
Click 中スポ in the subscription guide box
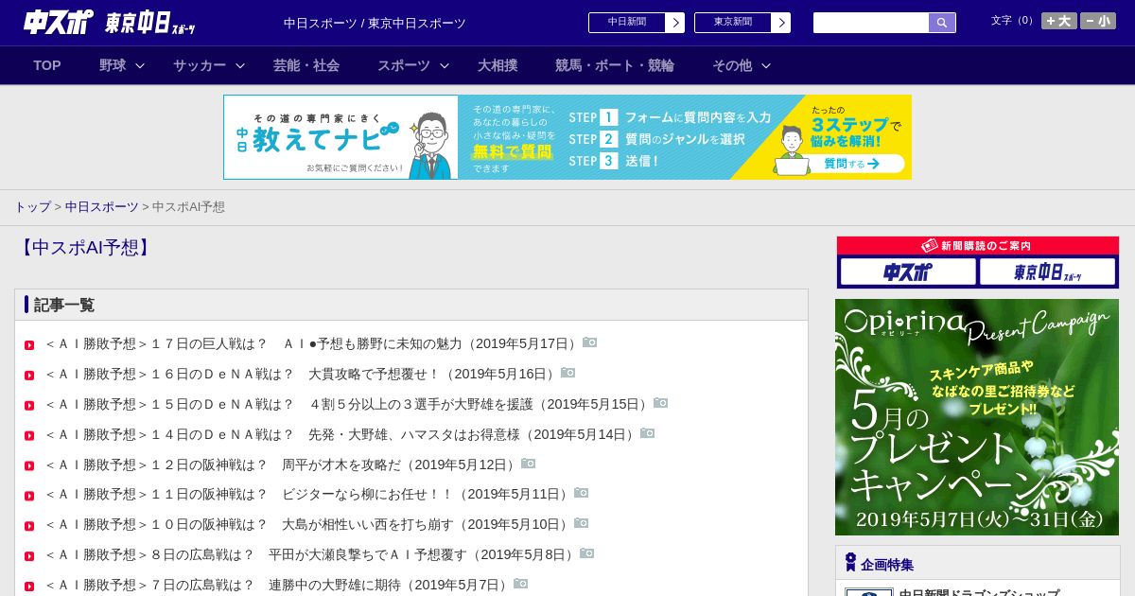pyautogui.click(x=908, y=272)
